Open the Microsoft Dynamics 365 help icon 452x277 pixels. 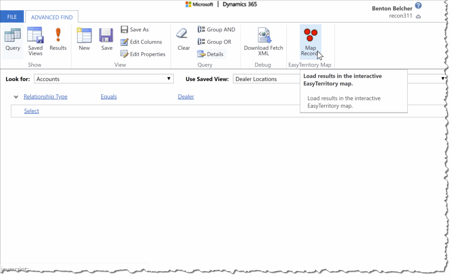[x=418, y=6]
